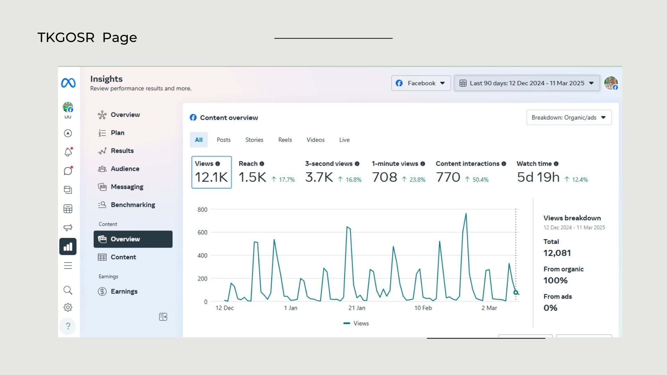Click the data point marker on chart
Image resolution: width=667 pixels, height=375 pixels.
[x=516, y=293]
